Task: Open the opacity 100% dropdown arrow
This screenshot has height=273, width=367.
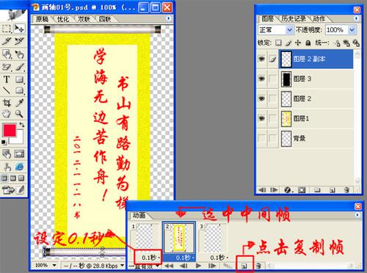Action: (x=352, y=30)
